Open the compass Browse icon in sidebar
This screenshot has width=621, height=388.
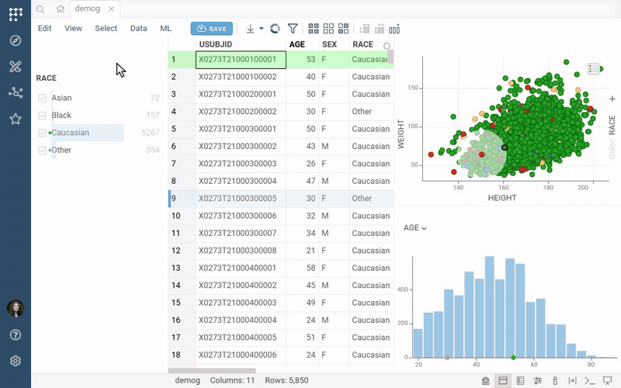(x=16, y=40)
